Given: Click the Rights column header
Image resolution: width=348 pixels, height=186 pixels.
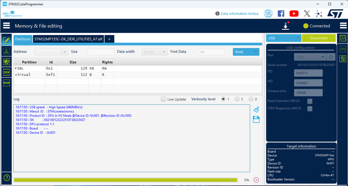Looking at the screenshot, I should point(107,62).
